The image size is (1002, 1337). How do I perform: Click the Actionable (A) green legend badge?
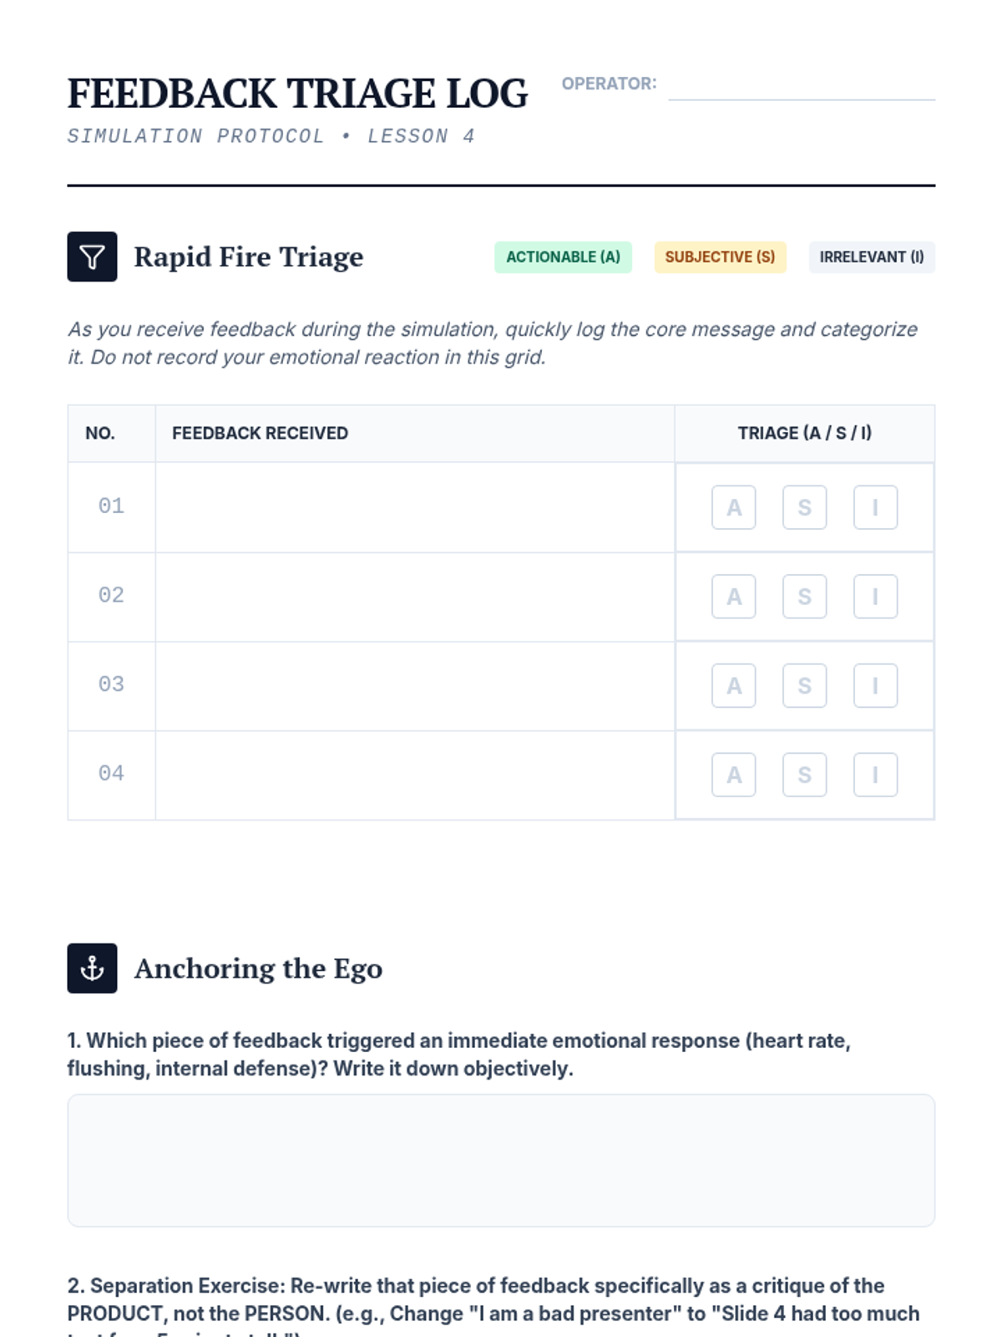(x=563, y=257)
